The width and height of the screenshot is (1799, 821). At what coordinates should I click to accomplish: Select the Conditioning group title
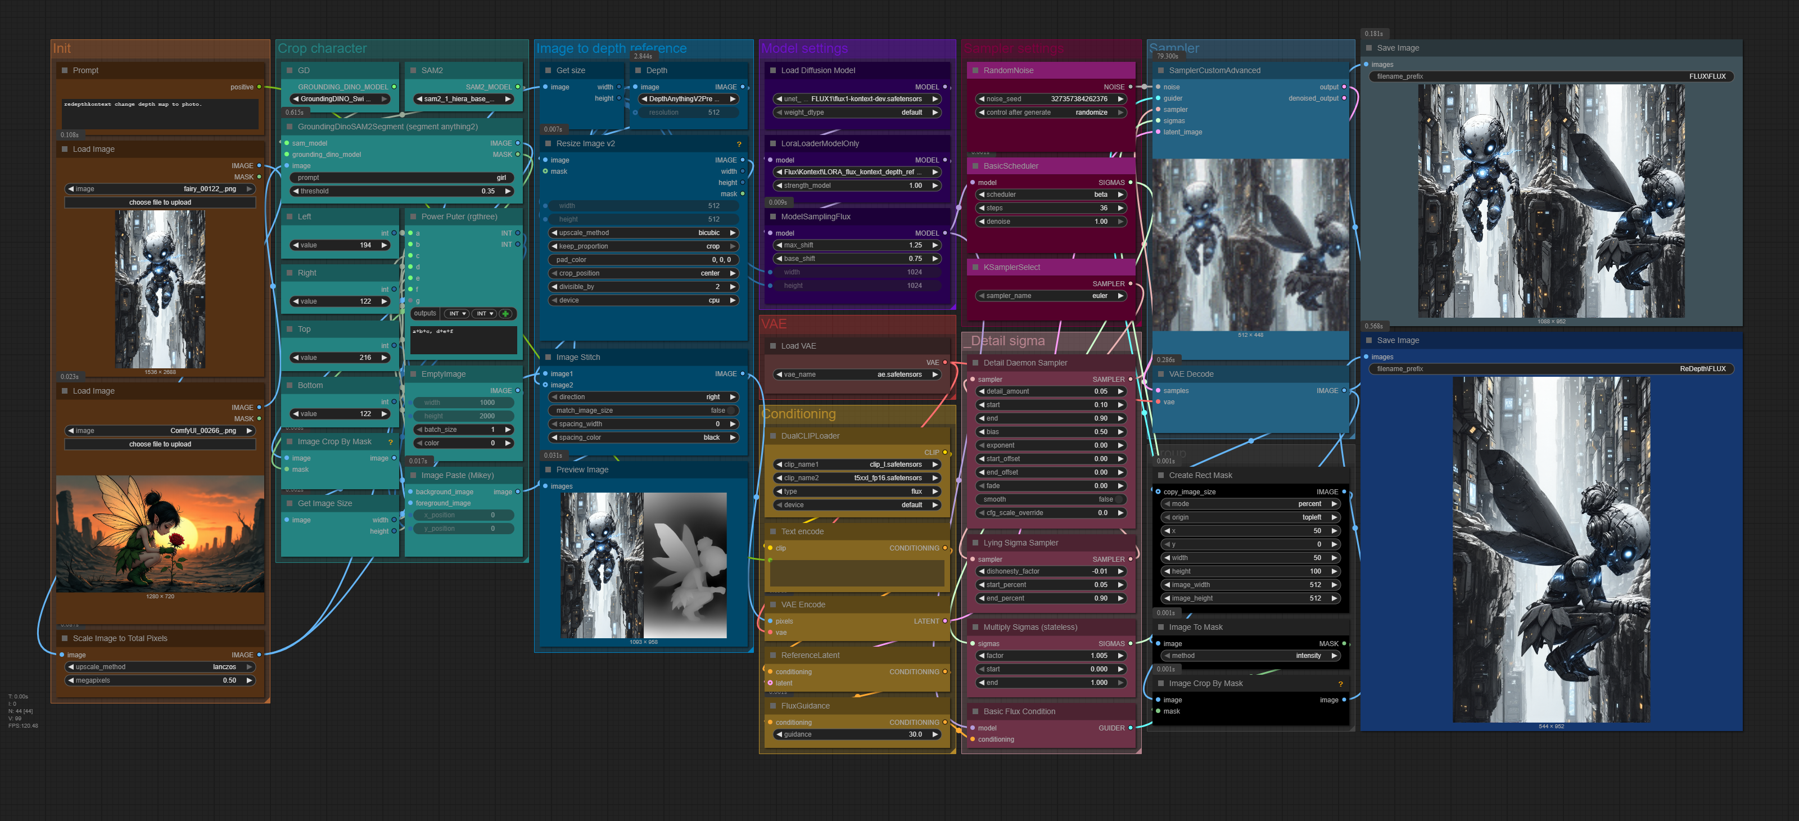point(798,414)
